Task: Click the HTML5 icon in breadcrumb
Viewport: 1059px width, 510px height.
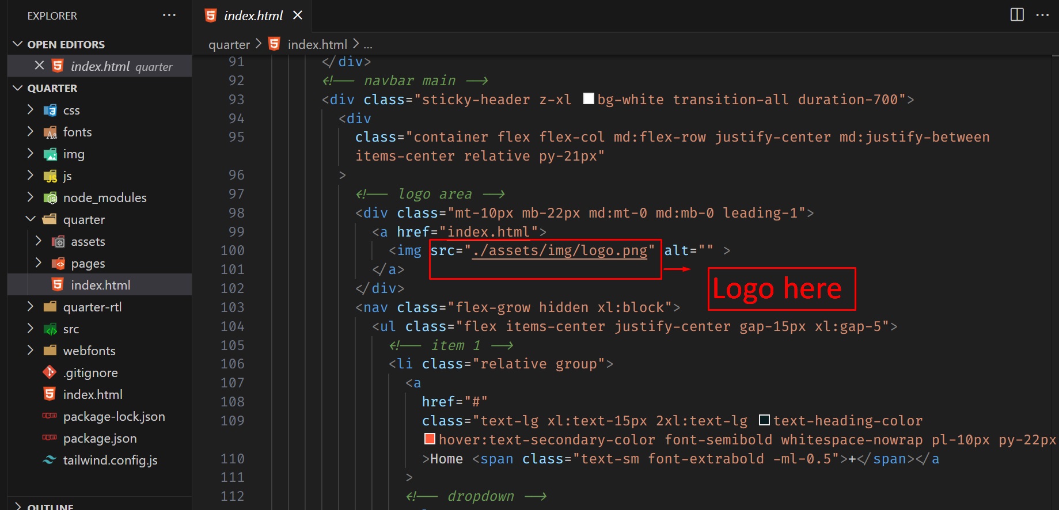Action: click(x=275, y=44)
